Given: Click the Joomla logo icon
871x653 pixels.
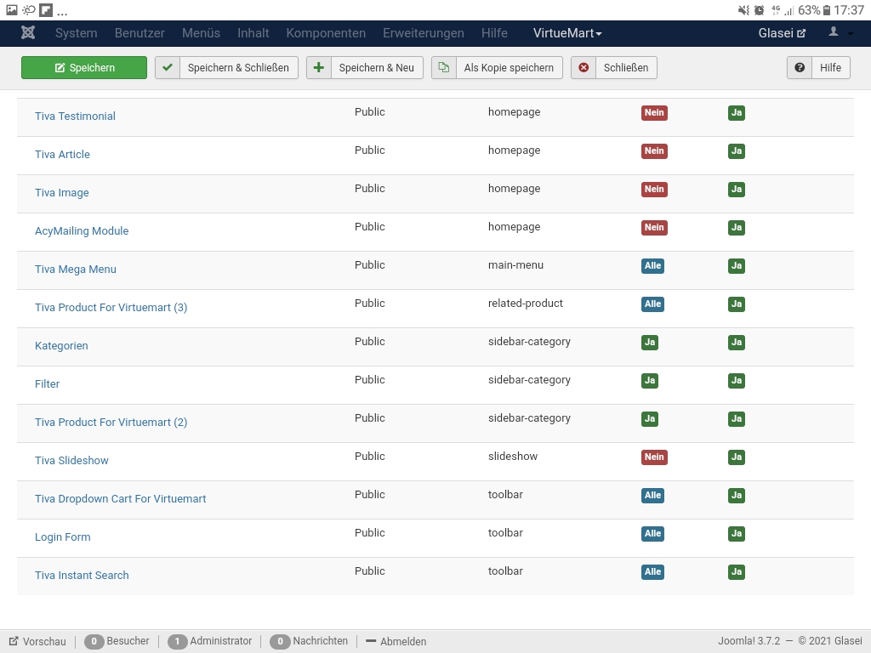Looking at the screenshot, I should [28, 33].
